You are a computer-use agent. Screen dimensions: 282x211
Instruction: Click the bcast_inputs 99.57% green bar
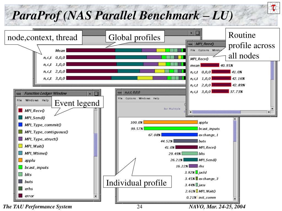(171, 129)
